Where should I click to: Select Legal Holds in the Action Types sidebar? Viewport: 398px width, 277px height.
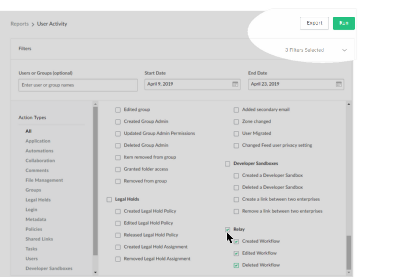pyautogui.click(x=38, y=200)
